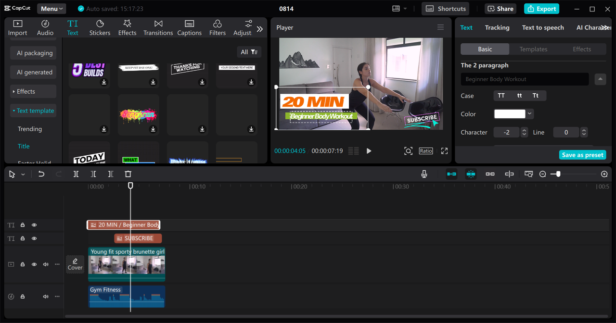Open the Filters tab
Screen dimensions: 616x323
218,28
